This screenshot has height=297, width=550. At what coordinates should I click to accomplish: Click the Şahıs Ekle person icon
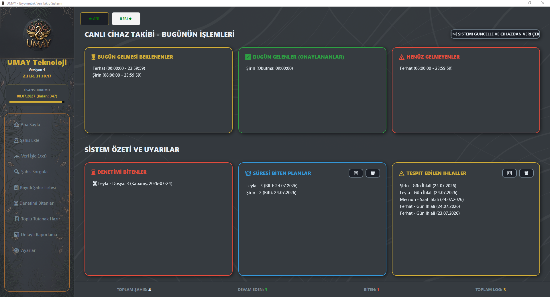(16, 140)
